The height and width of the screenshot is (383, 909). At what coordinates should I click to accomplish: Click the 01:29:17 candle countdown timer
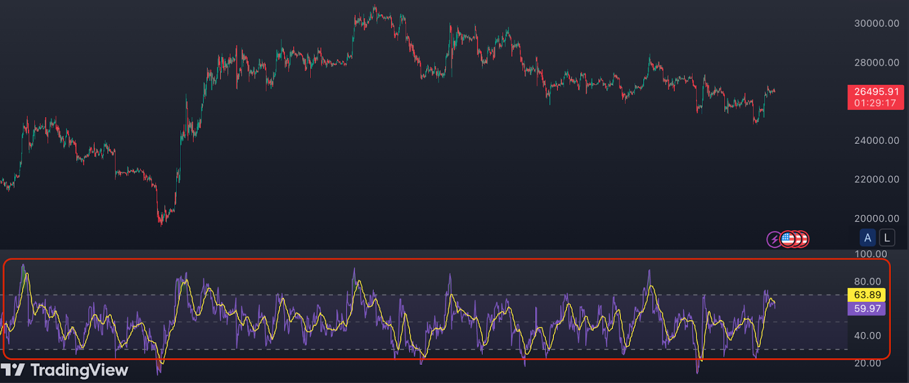pyautogui.click(x=875, y=103)
